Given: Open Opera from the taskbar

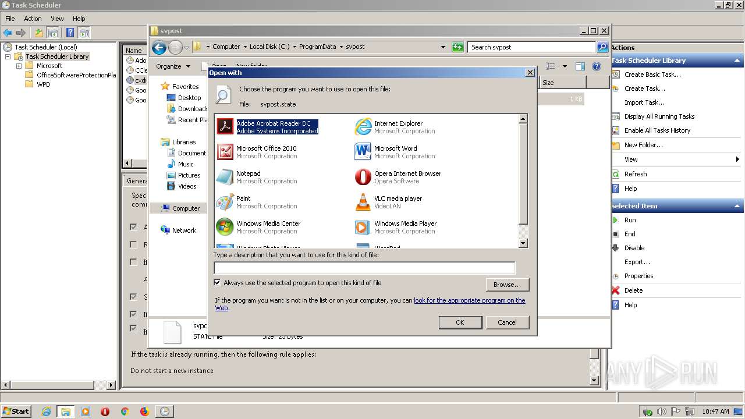Looking at the screenshot, I should [x=105, y=411].
